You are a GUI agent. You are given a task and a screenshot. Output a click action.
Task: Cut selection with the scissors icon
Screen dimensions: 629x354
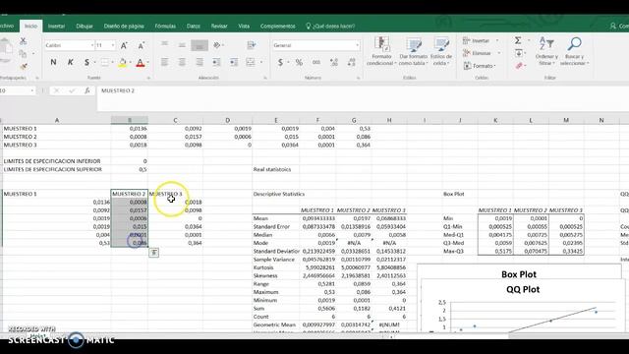tap(23, 40)
